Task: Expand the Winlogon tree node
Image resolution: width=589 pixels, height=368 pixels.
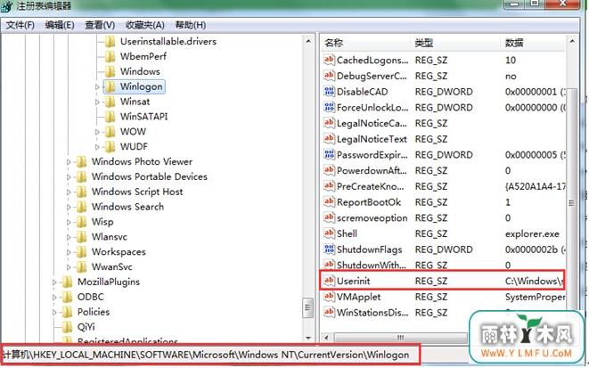Action: tap(97, 86)
